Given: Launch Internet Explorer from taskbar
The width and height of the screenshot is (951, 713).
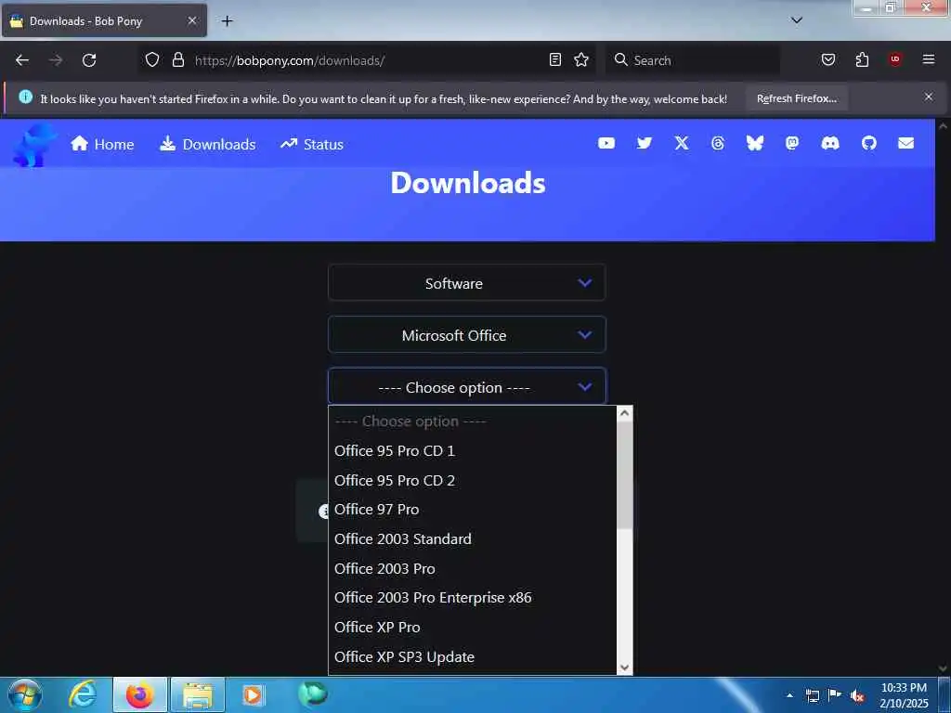Looking at the screenshot, I should point(83,694).
